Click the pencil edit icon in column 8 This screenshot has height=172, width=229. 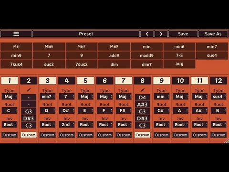click(x=143, y=90)
